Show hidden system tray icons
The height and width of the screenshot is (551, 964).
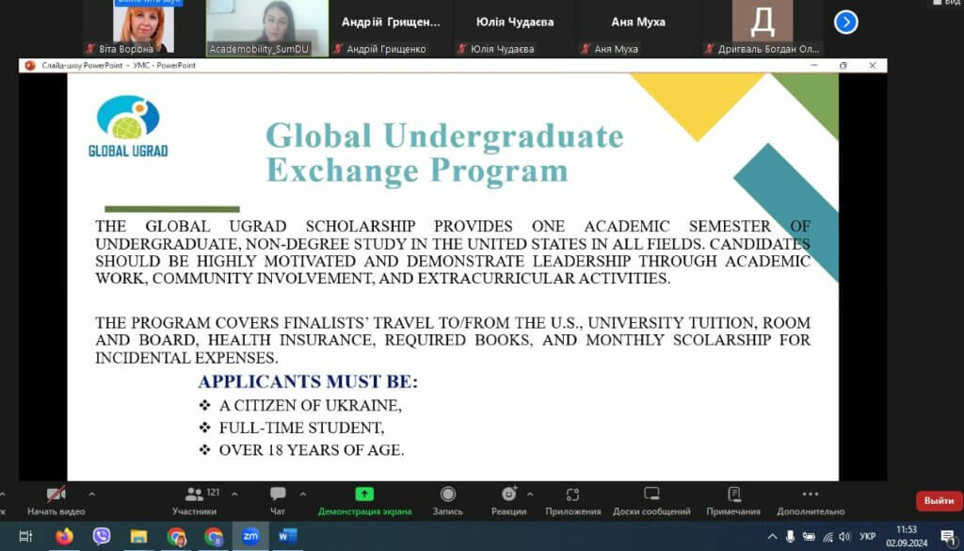[773, 537]
